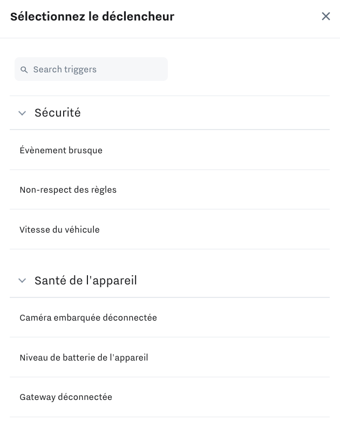Click the Santé de l'appareil heading
This screenshot has height=421, width=340.
[86, 281]
